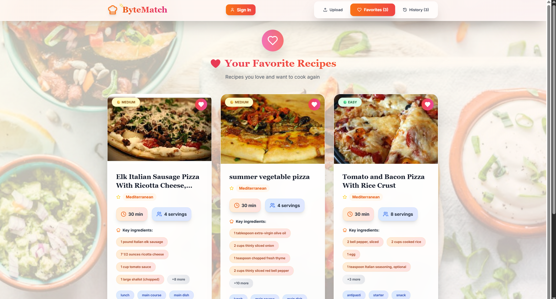Unfavorite the Elk Italian Sausage Pizza heart
This screenshot has height=299, width=556.
tap(201, 104)
